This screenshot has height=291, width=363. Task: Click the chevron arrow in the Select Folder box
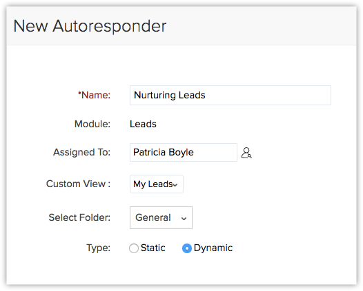point(184,219)
